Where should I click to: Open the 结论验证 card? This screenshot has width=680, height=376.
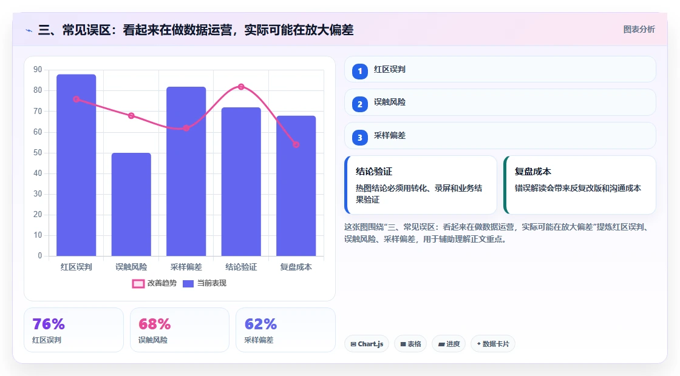[420, 185]
